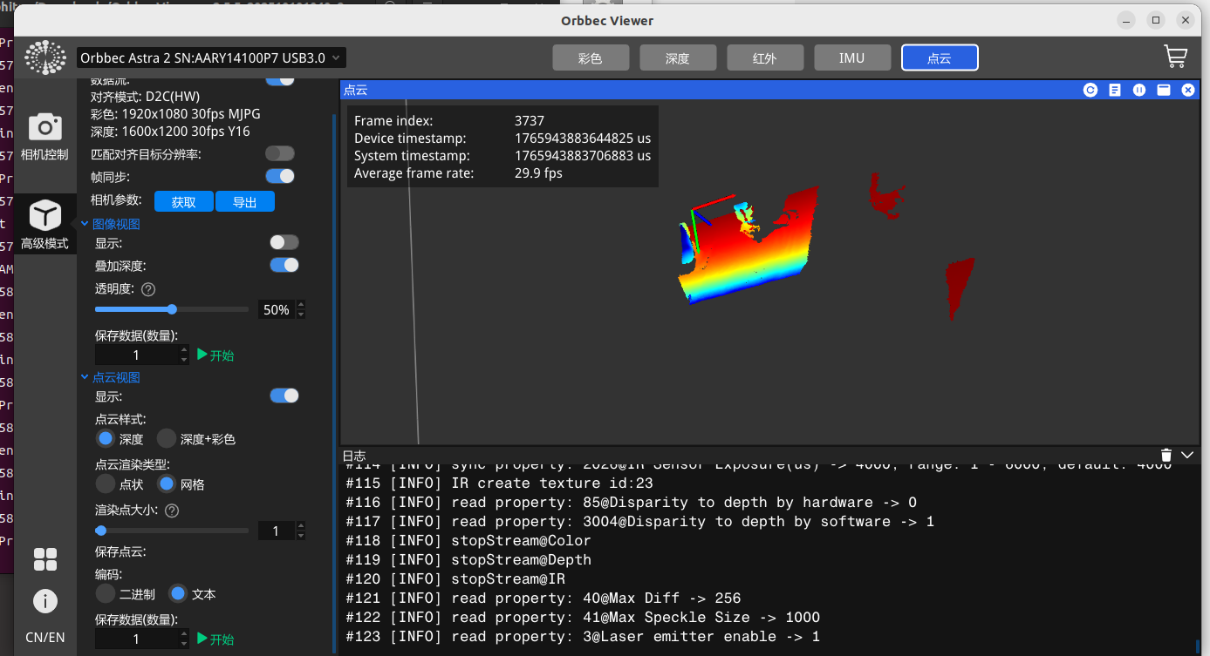Screen dimensions: 1210x656
Task: Select the 点状 render type radio
Action: (106, 484)
